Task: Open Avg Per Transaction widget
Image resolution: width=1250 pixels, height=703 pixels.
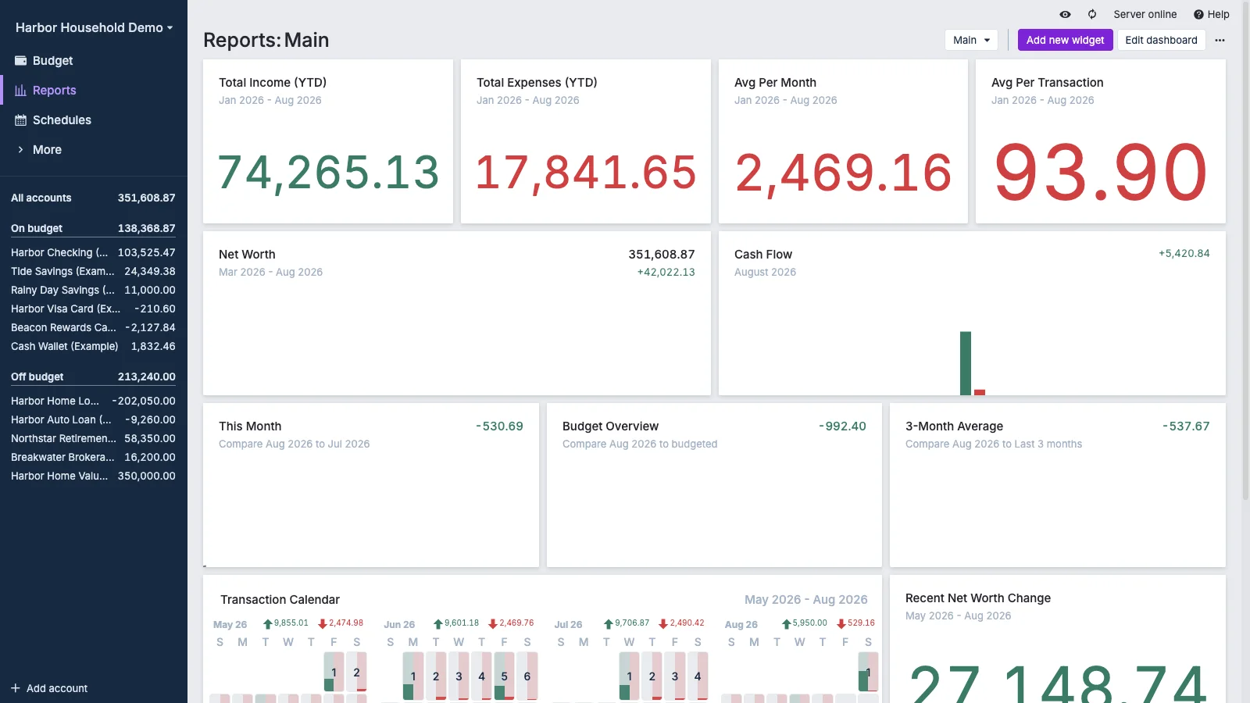Action: point(1101,141)
